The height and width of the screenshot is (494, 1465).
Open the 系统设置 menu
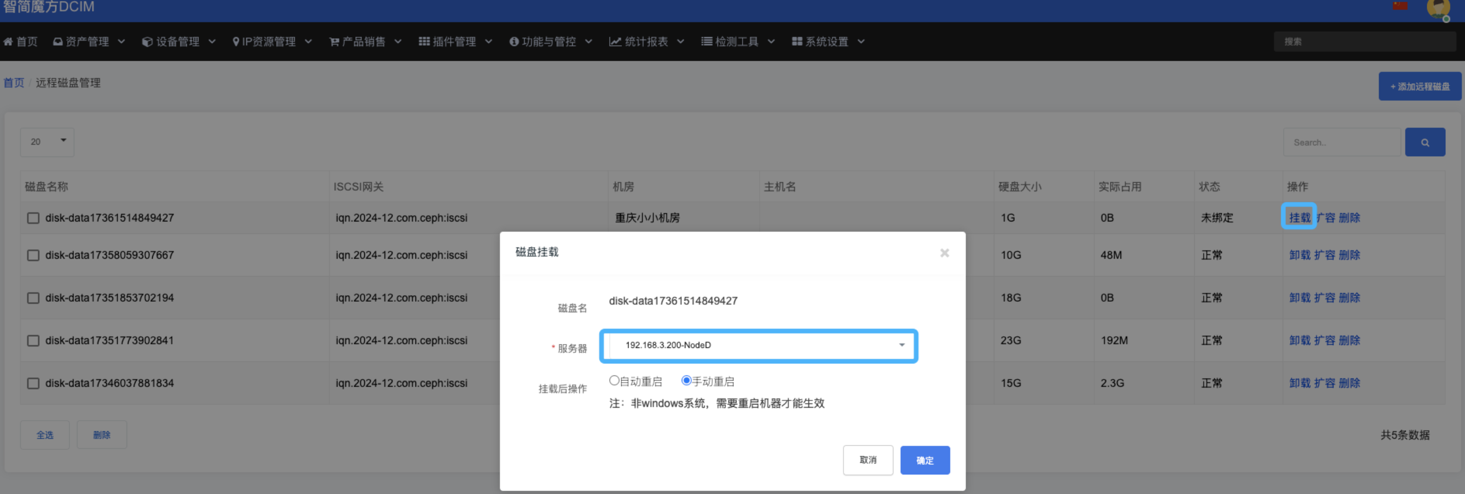coord(828,42)
